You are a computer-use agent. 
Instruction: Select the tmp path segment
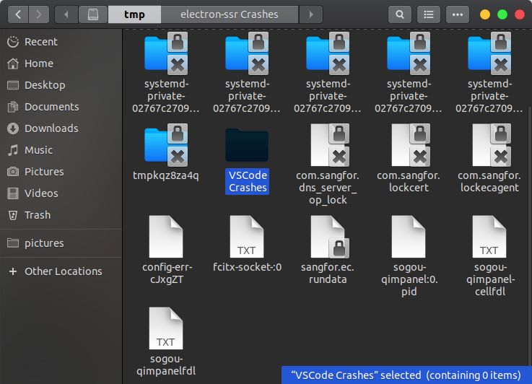(x=134, y=14)
